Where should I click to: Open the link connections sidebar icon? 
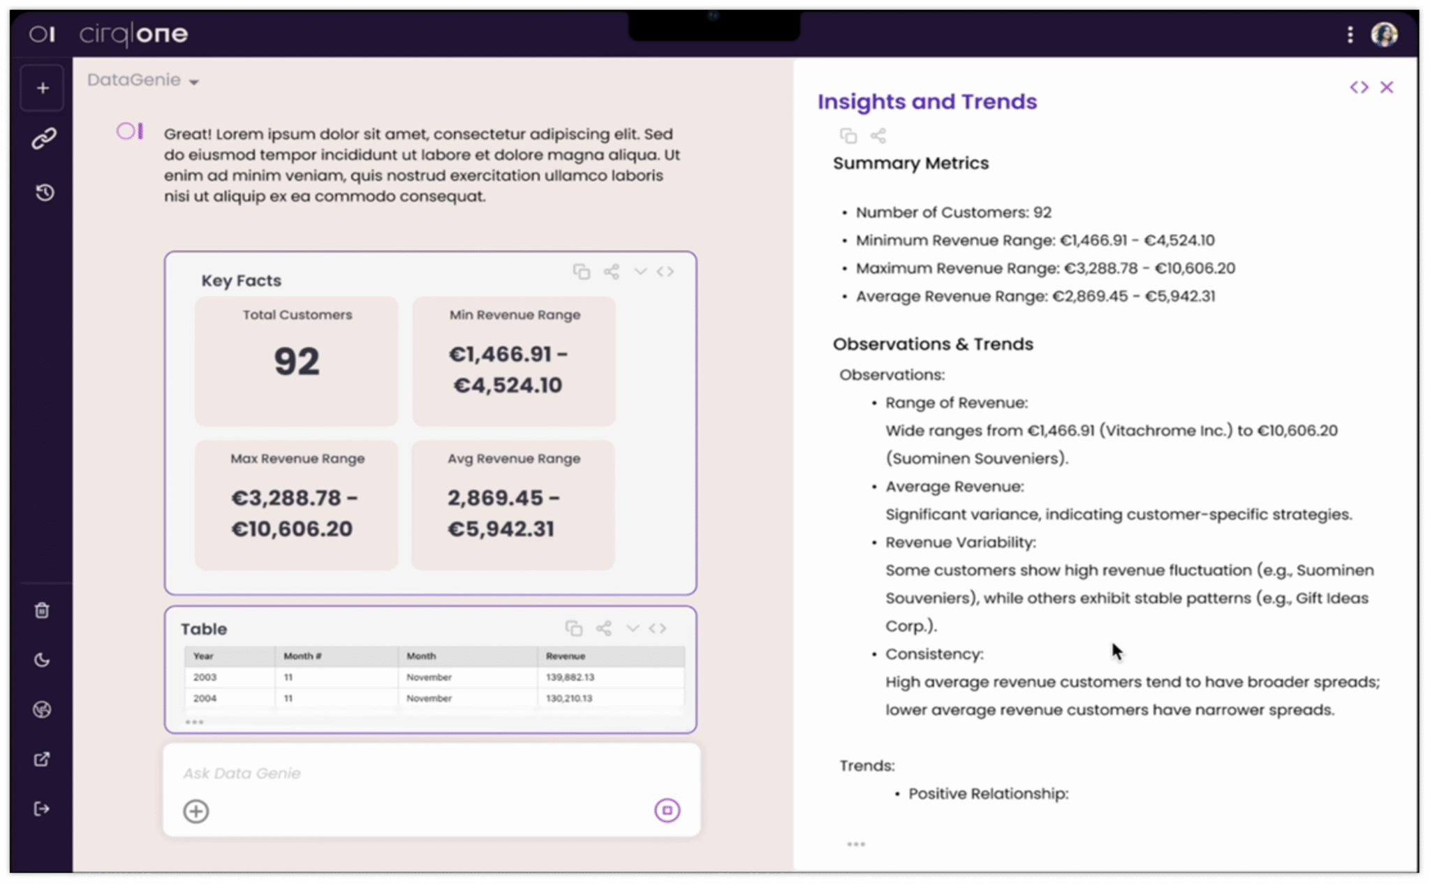point(43,139)
